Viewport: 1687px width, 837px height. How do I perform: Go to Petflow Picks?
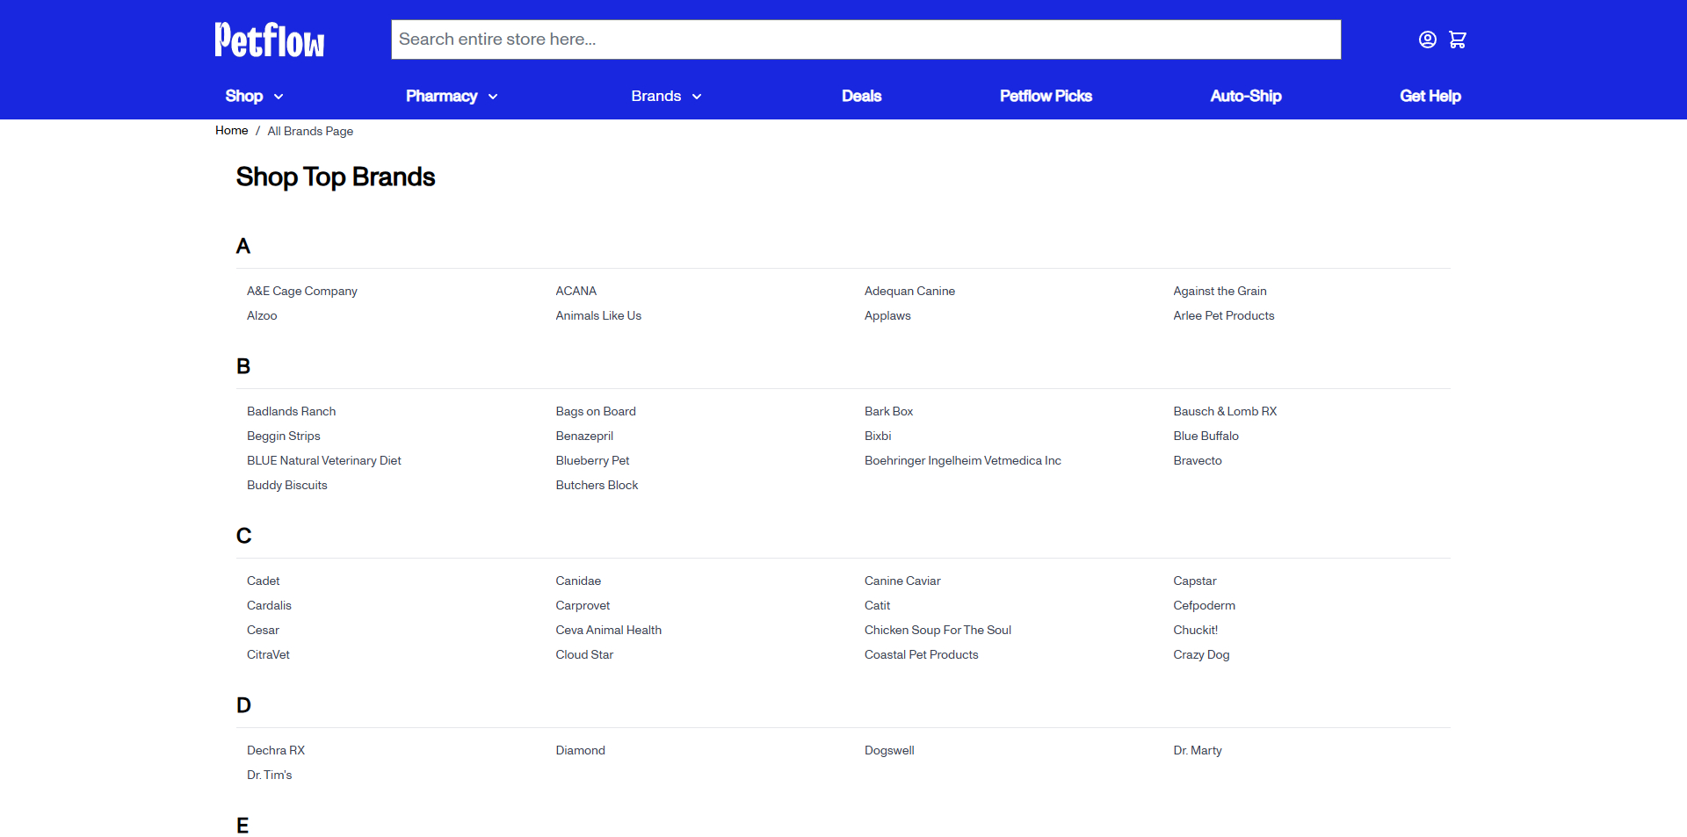tap(1046, 97)
